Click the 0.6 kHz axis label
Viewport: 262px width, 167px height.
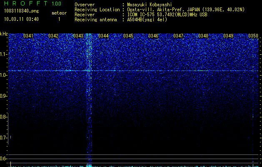pos(3,159)
